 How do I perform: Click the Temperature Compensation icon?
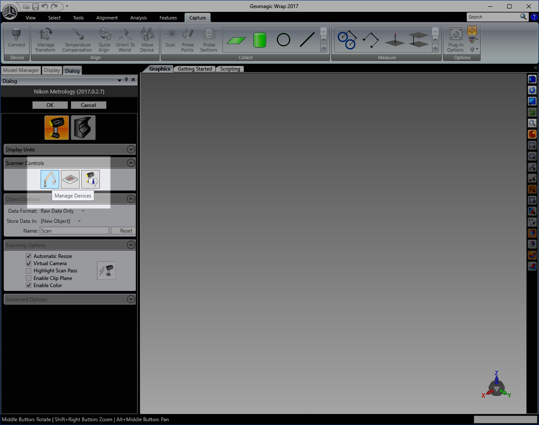(x=77, y=39)
